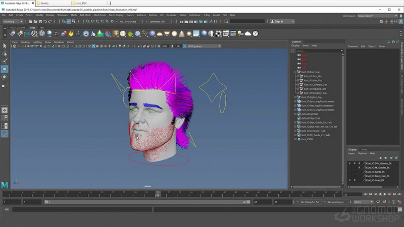
Task: Click the Symmetry: Off button
Action: [159, 21]
